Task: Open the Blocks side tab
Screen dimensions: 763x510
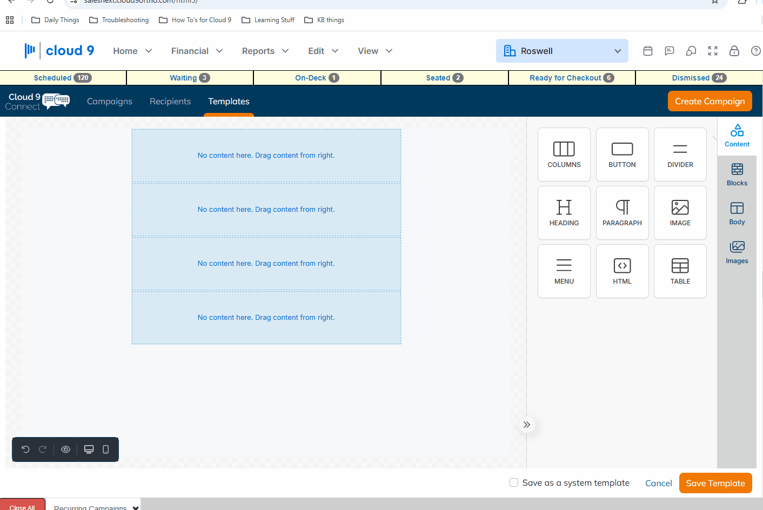Action: 737,175
